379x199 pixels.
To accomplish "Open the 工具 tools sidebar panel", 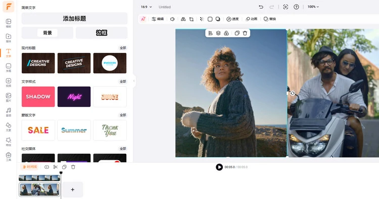I will coord(8,157).
